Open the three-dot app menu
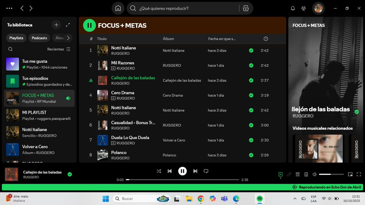The height and width of the screenshot is (205, 365). (9, 8)
